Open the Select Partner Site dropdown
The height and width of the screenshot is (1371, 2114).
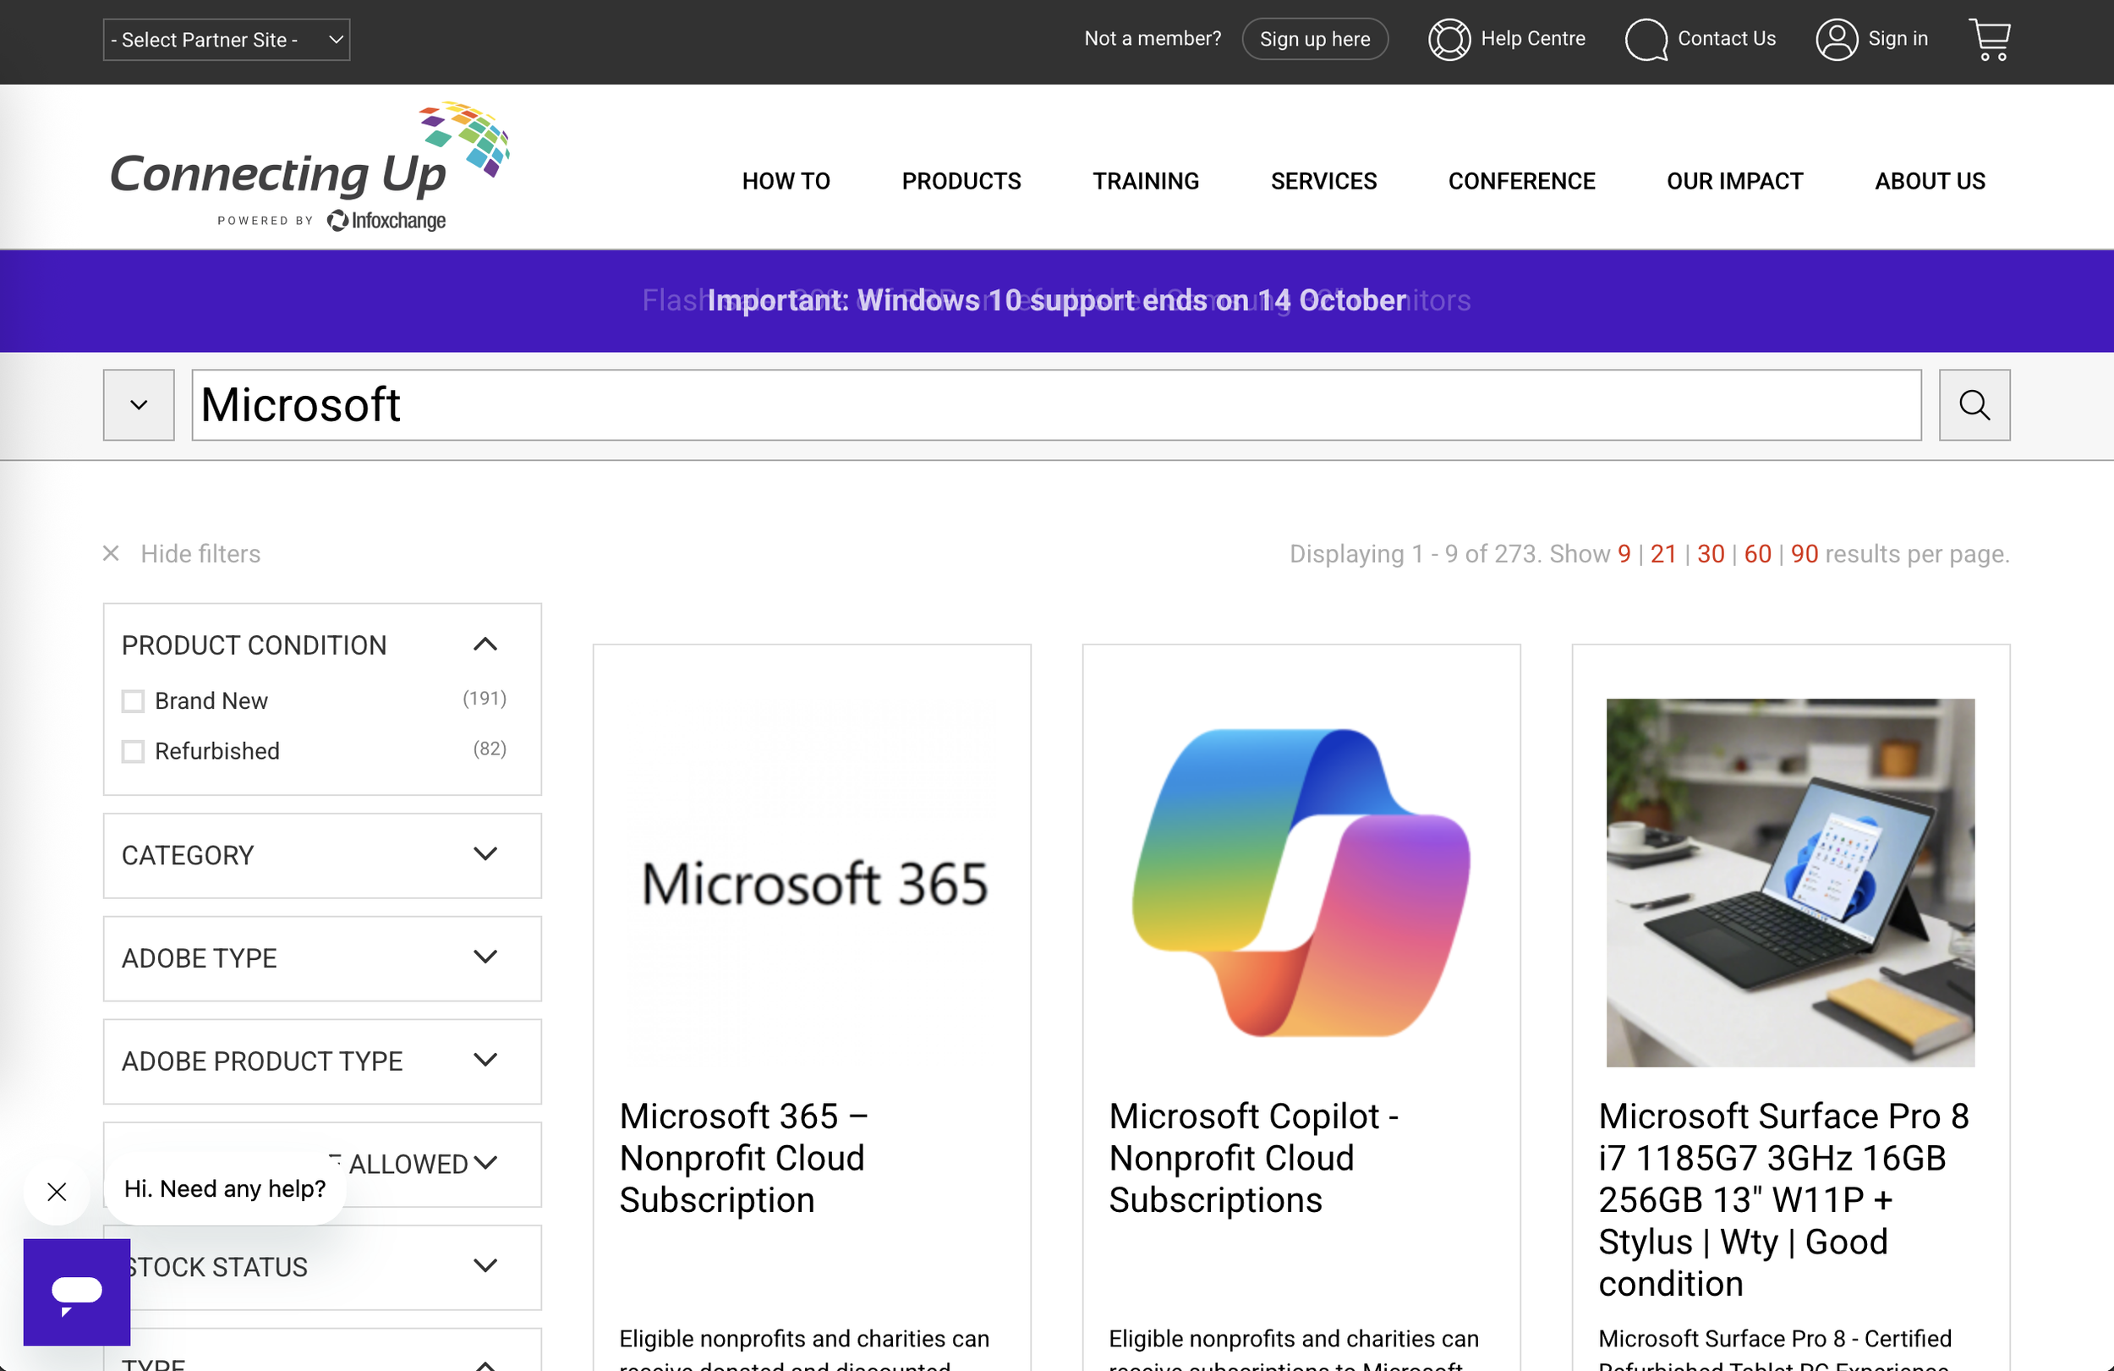(227, 40)
